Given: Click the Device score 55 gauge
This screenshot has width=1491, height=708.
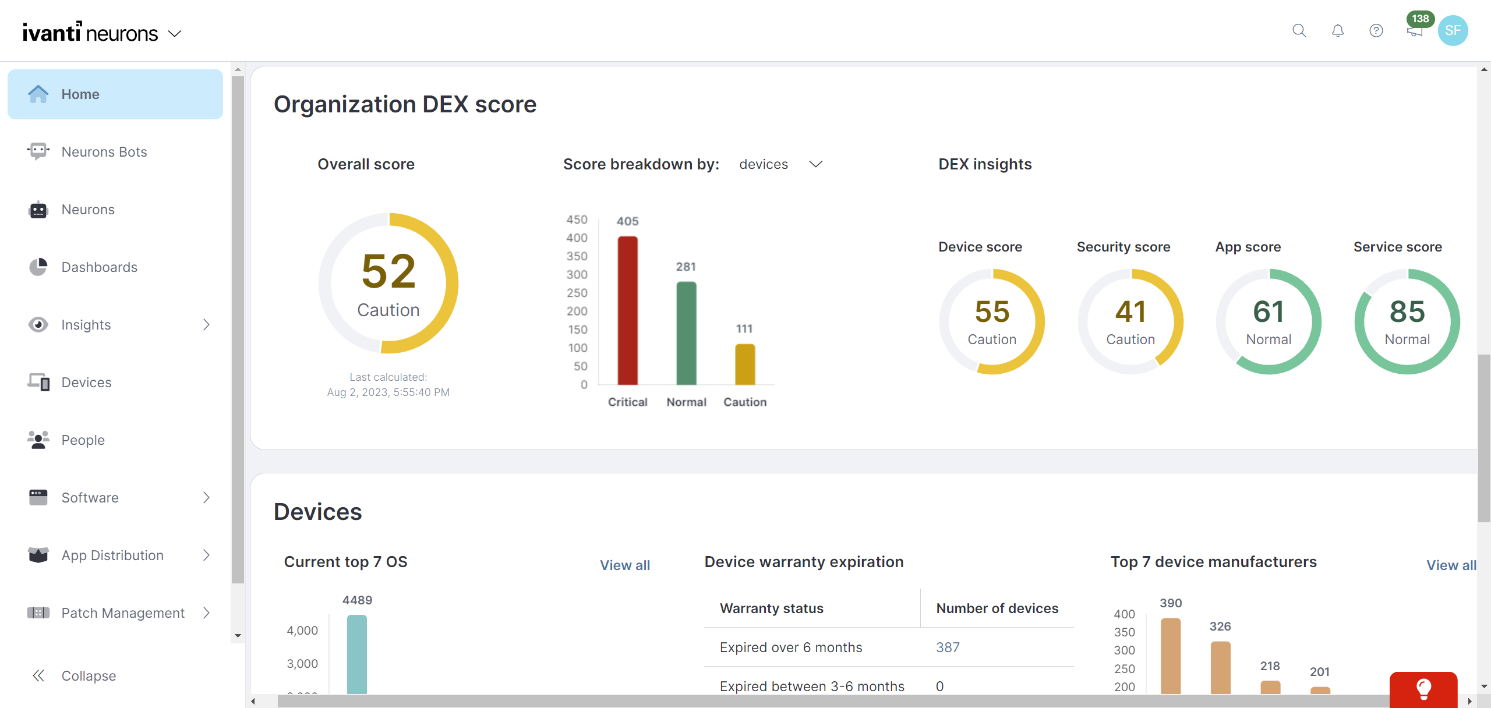Looking at the screenshot, I should (x=992, y=321).
